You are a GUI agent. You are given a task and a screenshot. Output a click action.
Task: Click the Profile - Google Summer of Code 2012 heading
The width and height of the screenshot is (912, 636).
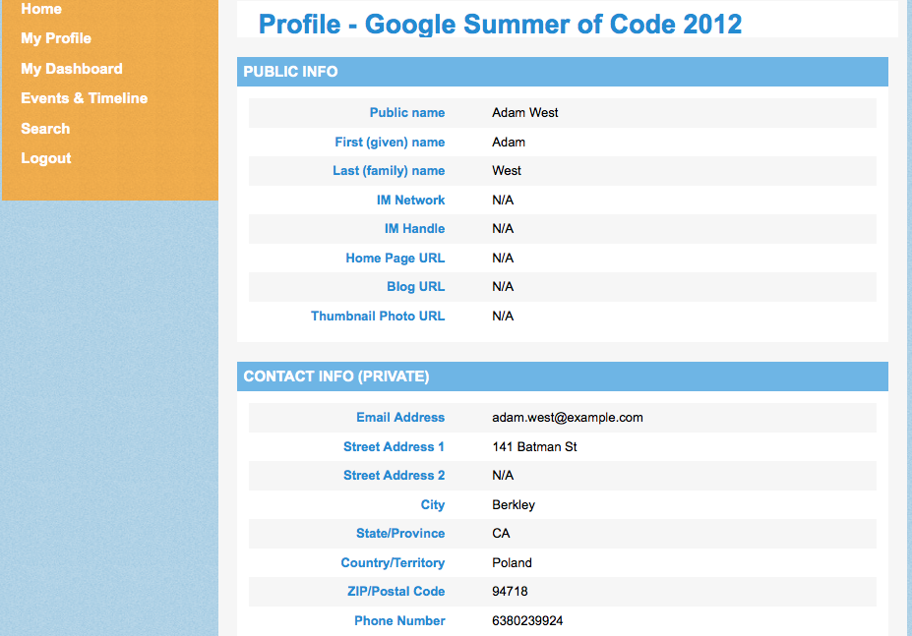click(500, 24)
